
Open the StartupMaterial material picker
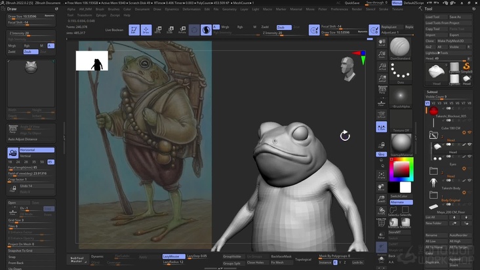401,145
